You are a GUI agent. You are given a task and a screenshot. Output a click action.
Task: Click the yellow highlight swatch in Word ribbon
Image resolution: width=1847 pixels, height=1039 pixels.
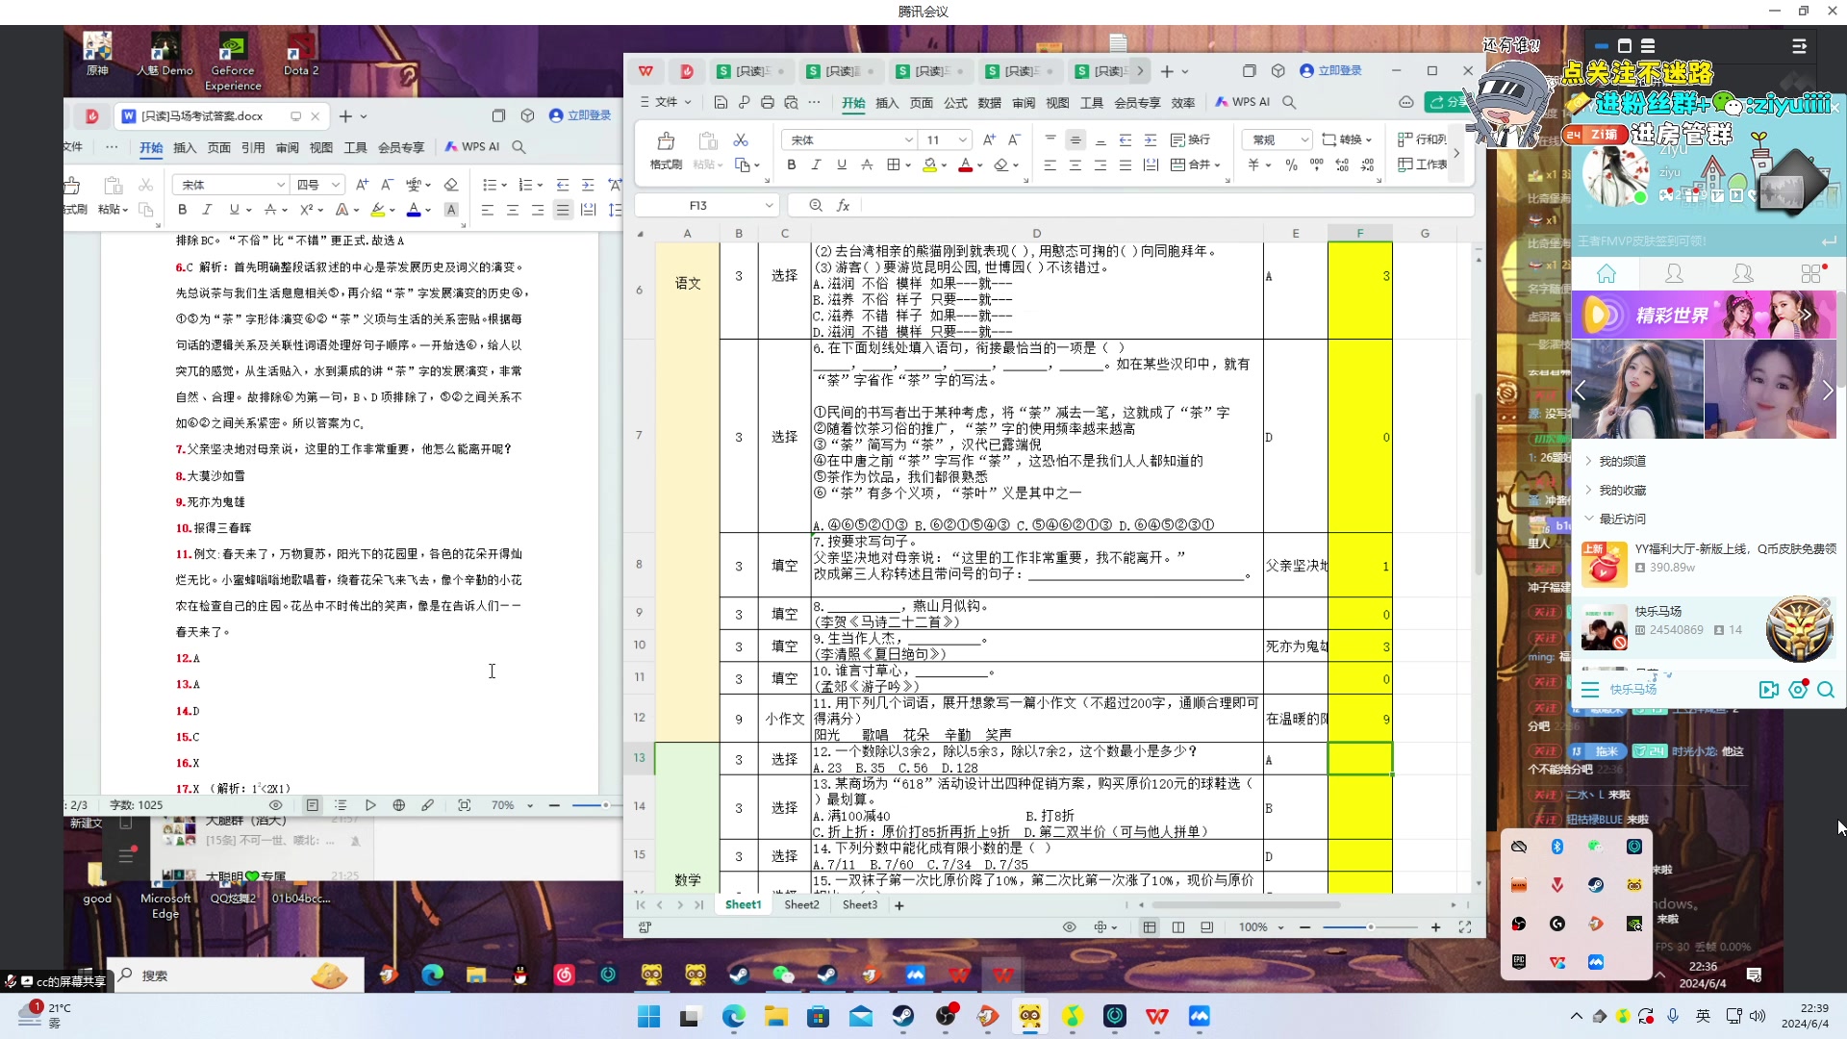pyautogui.click(x=378, y=210)
